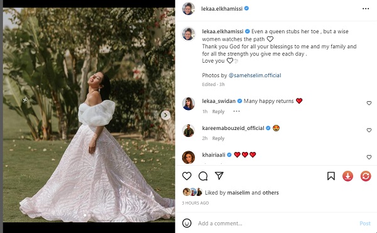Reply to kareemabouzeid_official's comment
Image resolution: width=377 pixels, height=233 pixels.
218,138
